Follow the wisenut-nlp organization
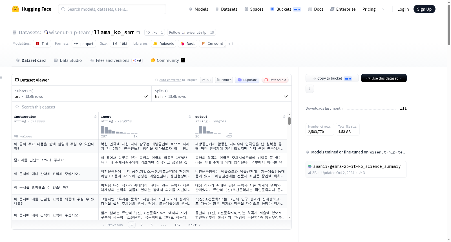Image resolution: width=451 pixels, height=242 pixels. point(187,32)
